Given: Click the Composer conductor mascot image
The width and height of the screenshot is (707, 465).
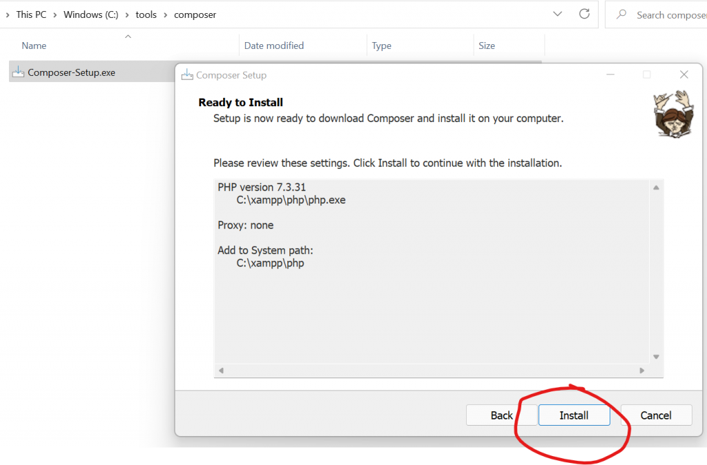Looking at the screenshot, I should (x=674, y=114).
